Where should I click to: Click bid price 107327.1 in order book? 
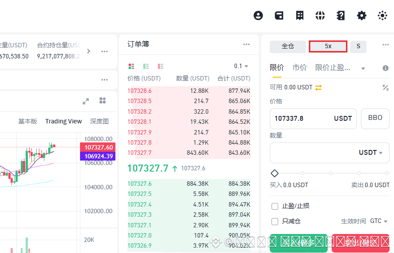139,225
